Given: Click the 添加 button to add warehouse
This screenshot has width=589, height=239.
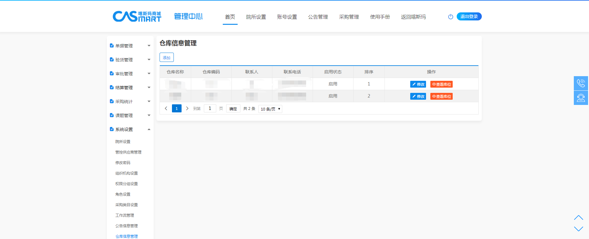Looking at the screenshot, I should pyautogui.click(x=167, y=58).
